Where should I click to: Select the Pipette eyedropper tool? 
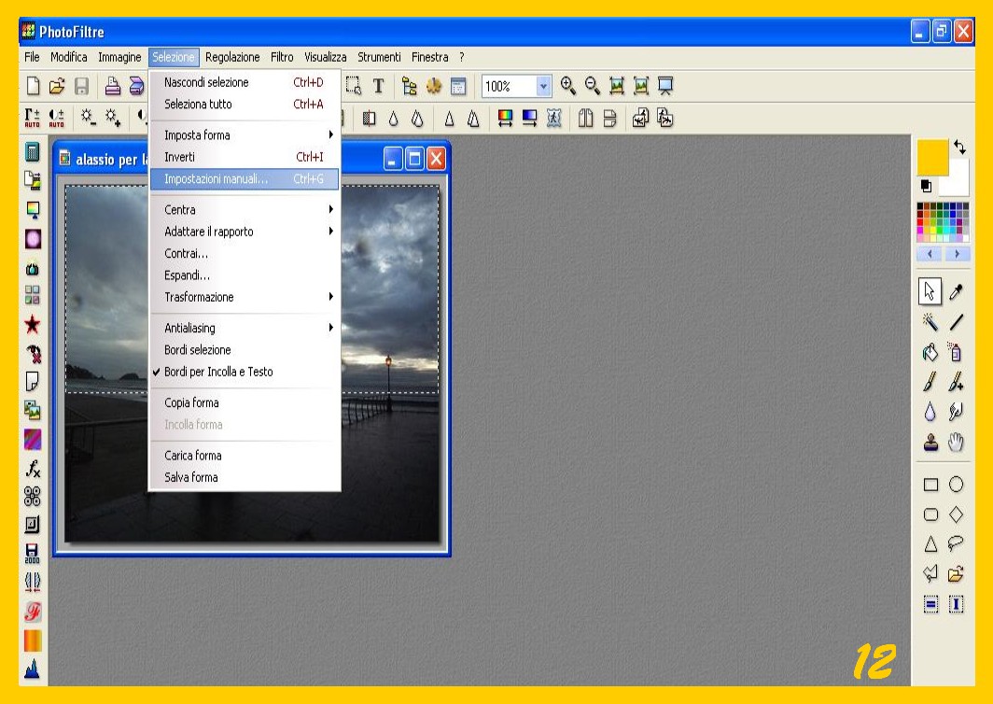(956, 292)
